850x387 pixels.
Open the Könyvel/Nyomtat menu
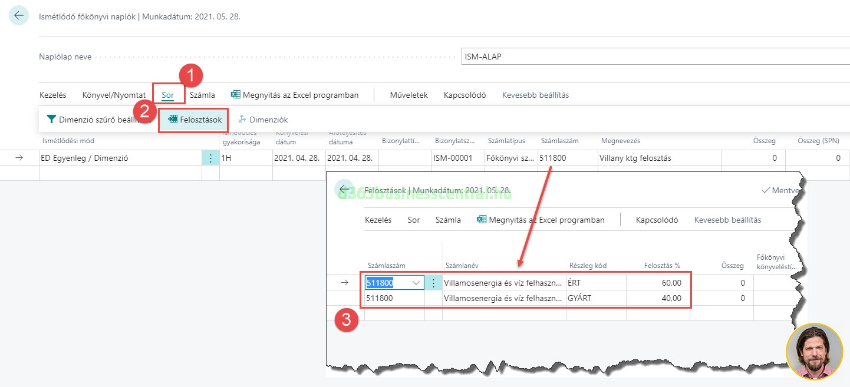tap(114, 95)
